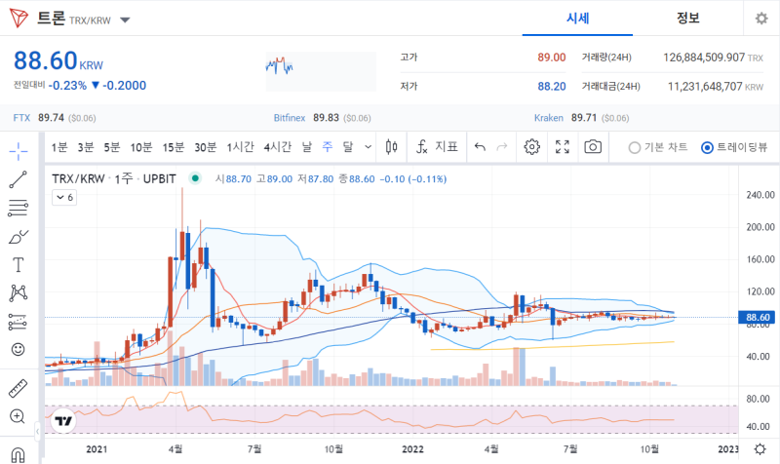
Task: Open chart axis settings gear at bottom right
Action: tap(760, 449)
